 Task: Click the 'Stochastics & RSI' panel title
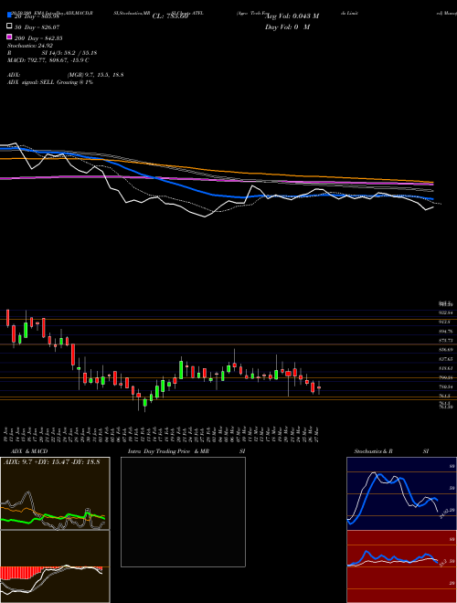pyautogui.click(x=391, y=451)
